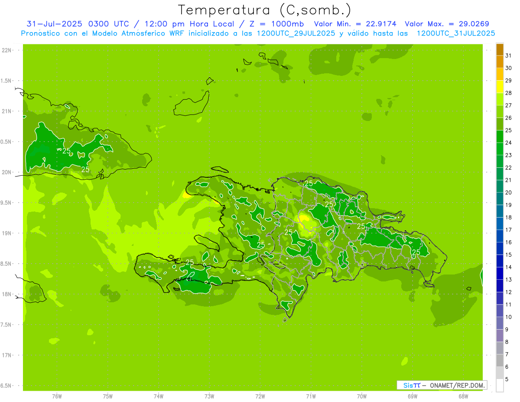Click Great Inagua island north of Haiti
The width and height of the screenshot is (520, 402).
tap(192, 106)
